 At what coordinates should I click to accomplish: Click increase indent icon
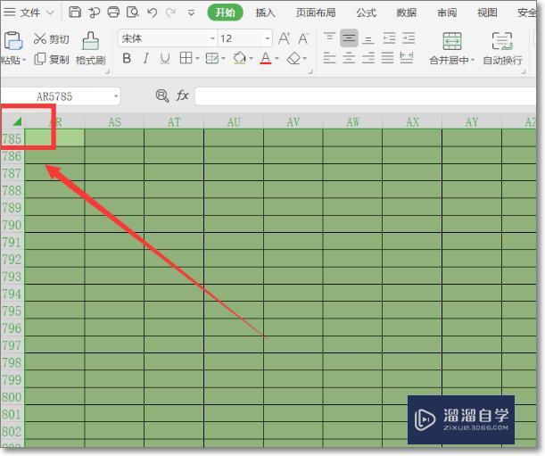coord(409,37)
